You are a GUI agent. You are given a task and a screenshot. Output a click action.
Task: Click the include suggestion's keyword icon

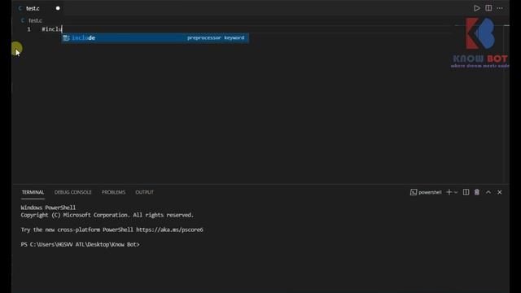click(x=67, y=38)
